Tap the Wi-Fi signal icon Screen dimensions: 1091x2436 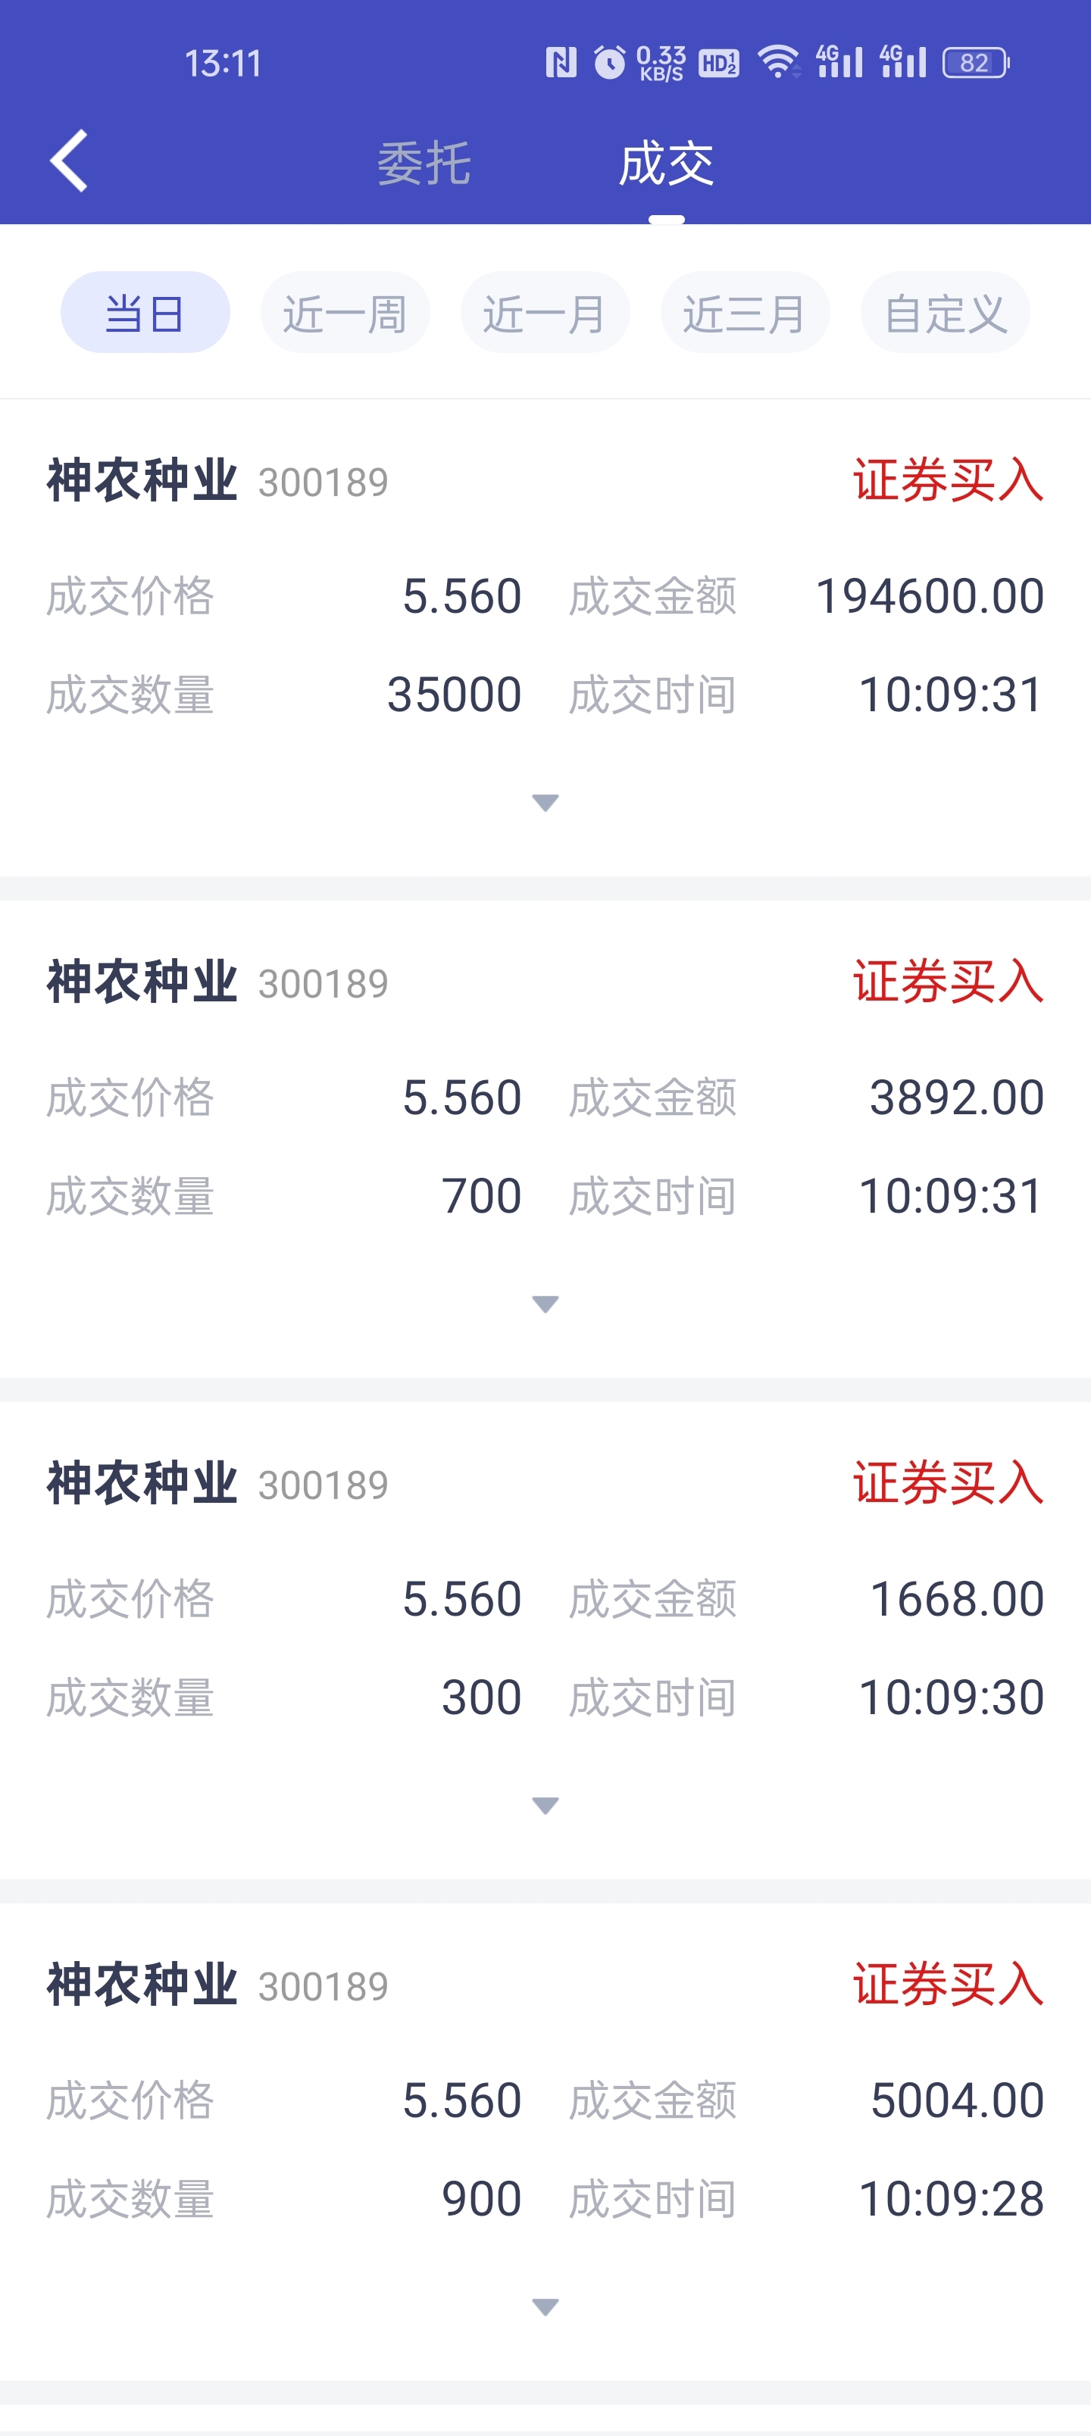(x=778, y=62)
